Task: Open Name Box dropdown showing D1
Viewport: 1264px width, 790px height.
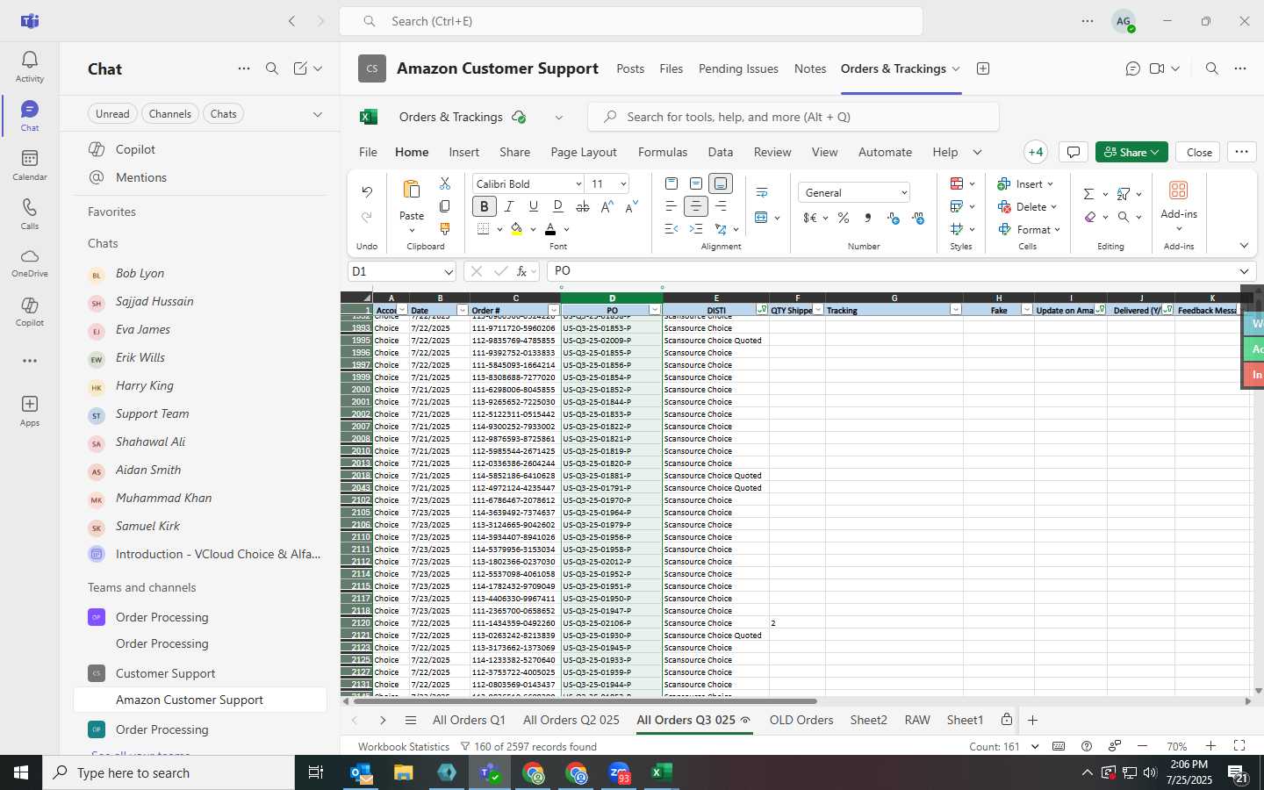Action: coord(448,271)
